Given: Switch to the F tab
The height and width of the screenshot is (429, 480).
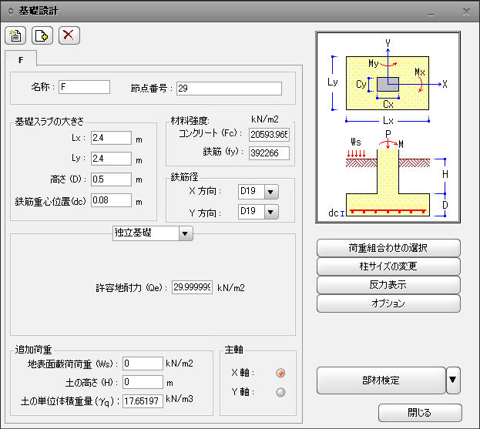Looking at the screenshot, I should point(20,59).
